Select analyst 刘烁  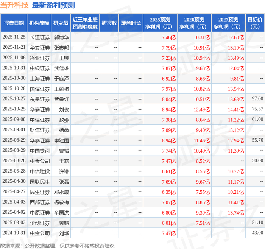(64, 233)
